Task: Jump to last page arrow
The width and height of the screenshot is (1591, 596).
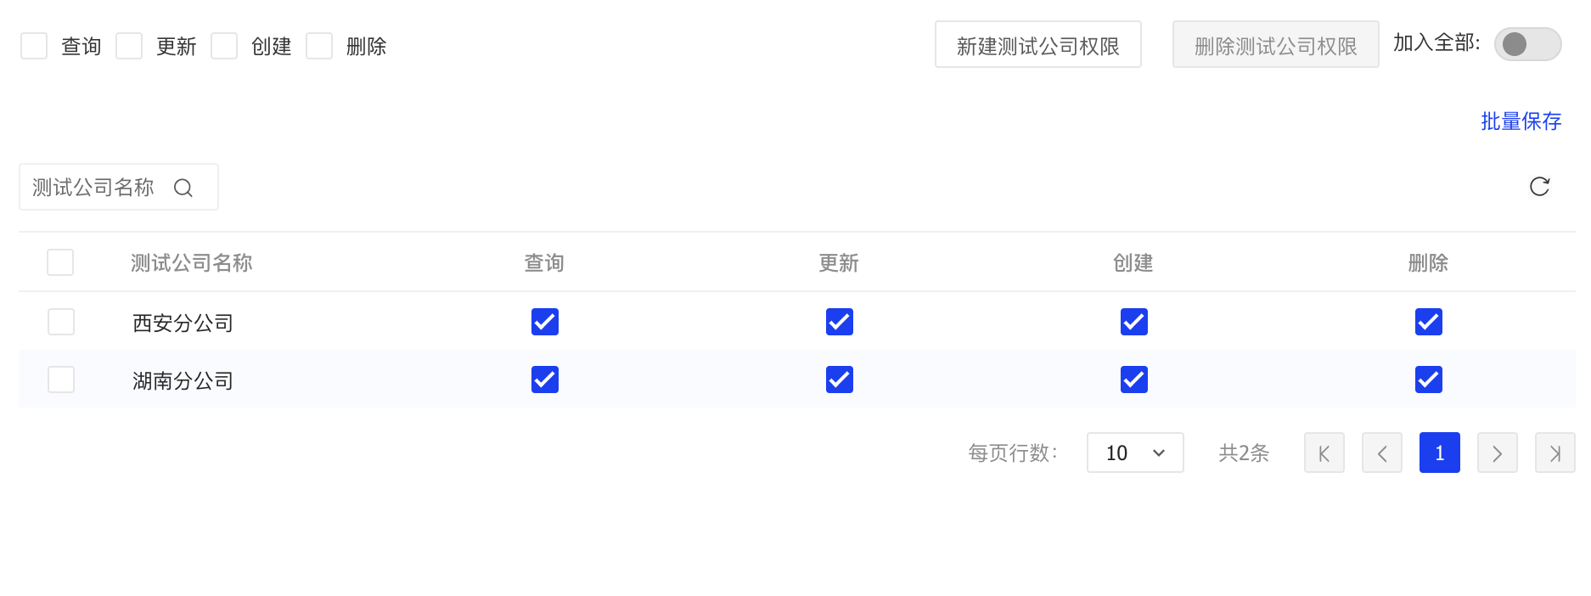Action: (1555, 453)
